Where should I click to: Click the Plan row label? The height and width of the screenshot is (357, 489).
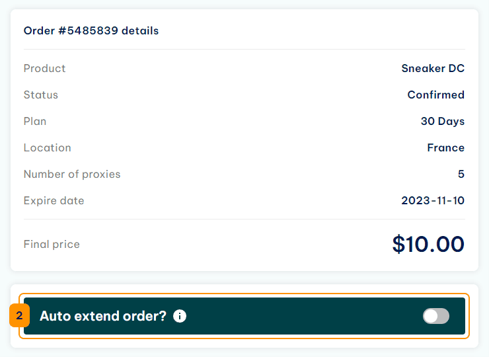click(x=35, y=121)
